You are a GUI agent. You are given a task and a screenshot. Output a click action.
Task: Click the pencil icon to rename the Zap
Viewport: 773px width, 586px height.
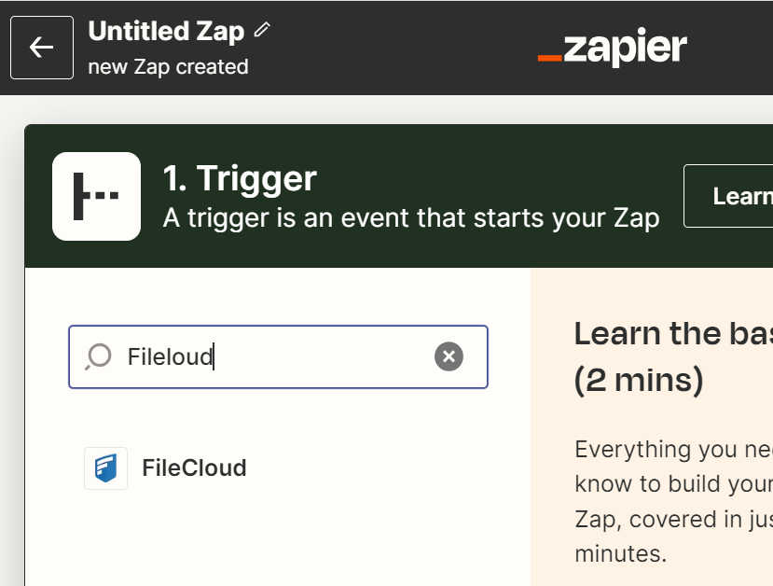(x=260, y=28)
